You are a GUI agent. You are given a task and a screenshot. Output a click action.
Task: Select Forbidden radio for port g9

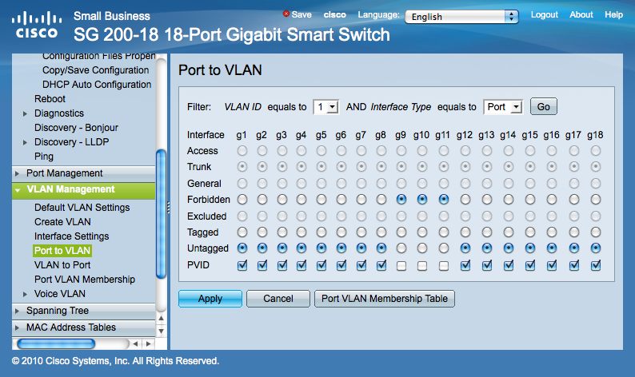(401, 200)
